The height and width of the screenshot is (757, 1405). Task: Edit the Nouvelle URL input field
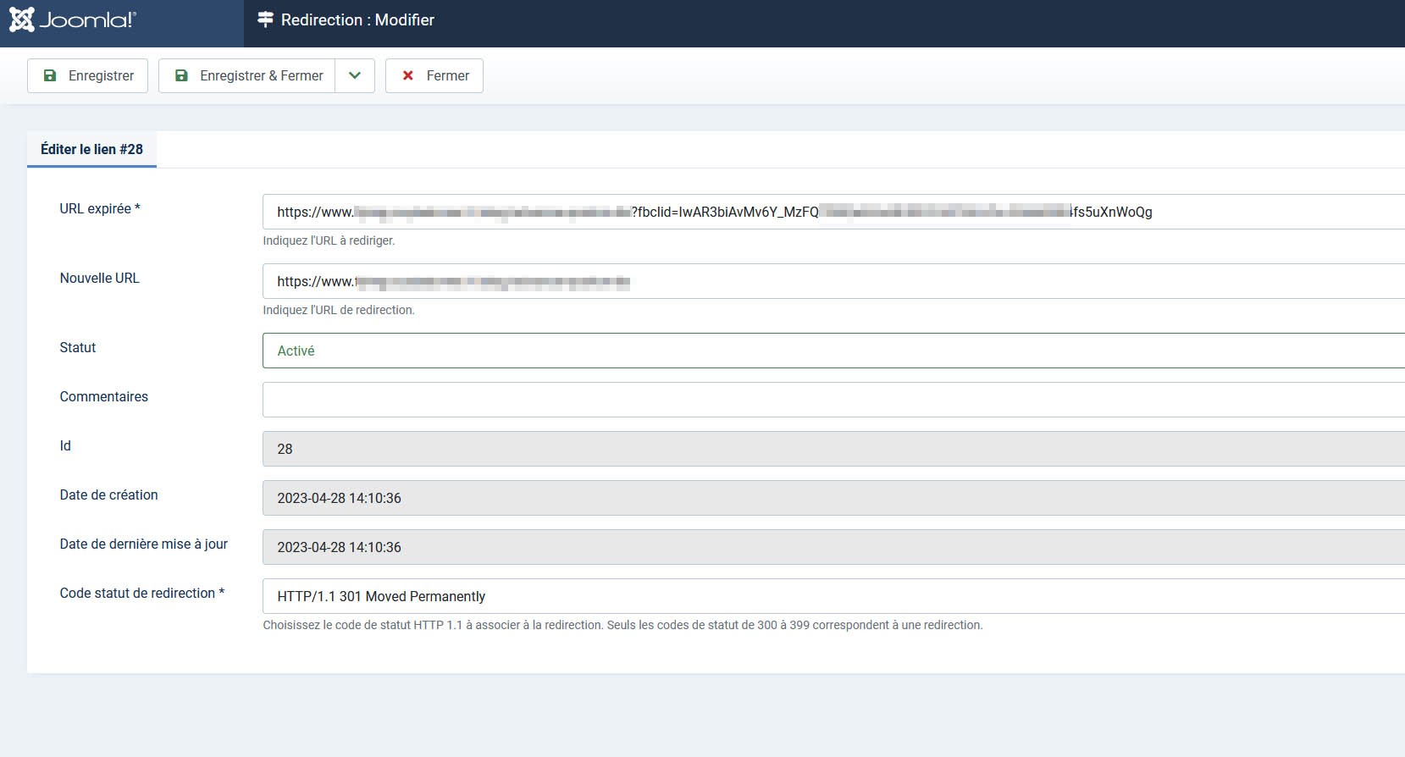click(833, 281)
